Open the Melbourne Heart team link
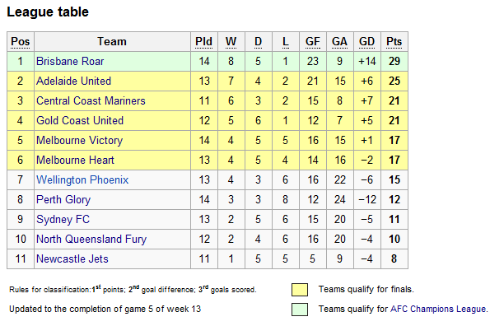The height and width of the screenshot is (326, 490). coord(75,160)
